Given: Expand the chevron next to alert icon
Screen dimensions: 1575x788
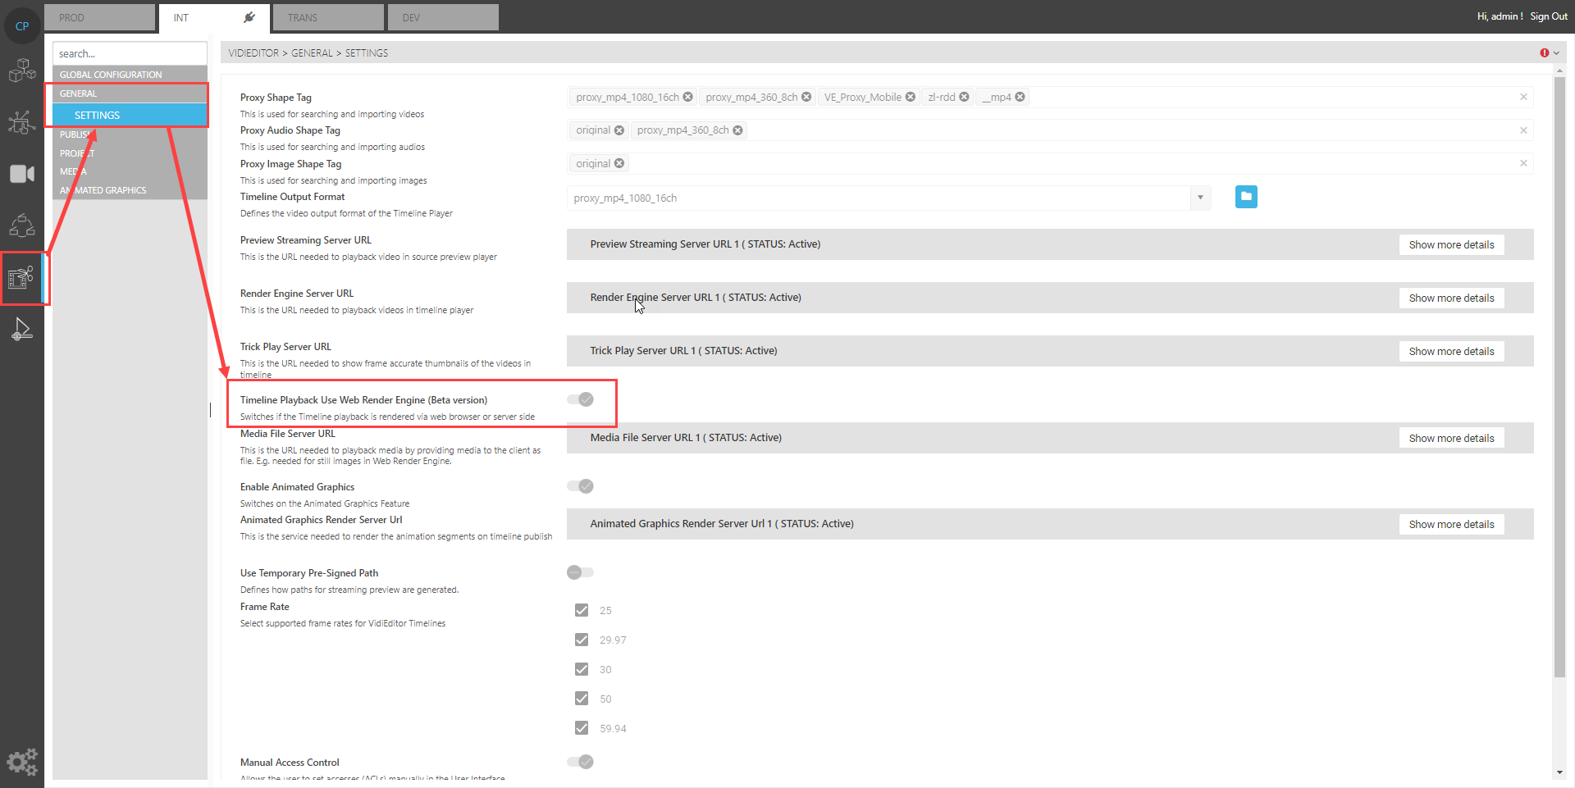Looking at the screenshot, I should tap(1556, 53).
